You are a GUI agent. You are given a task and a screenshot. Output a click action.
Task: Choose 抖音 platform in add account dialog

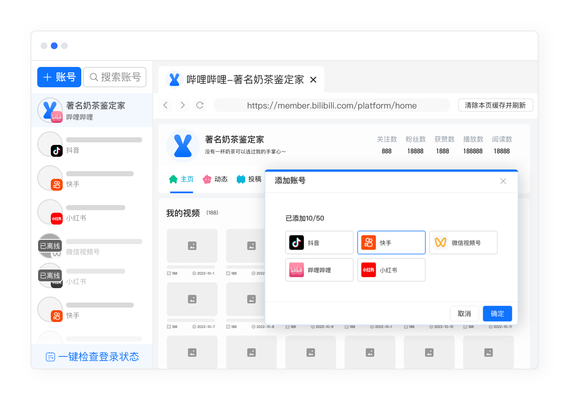(319, 243)
